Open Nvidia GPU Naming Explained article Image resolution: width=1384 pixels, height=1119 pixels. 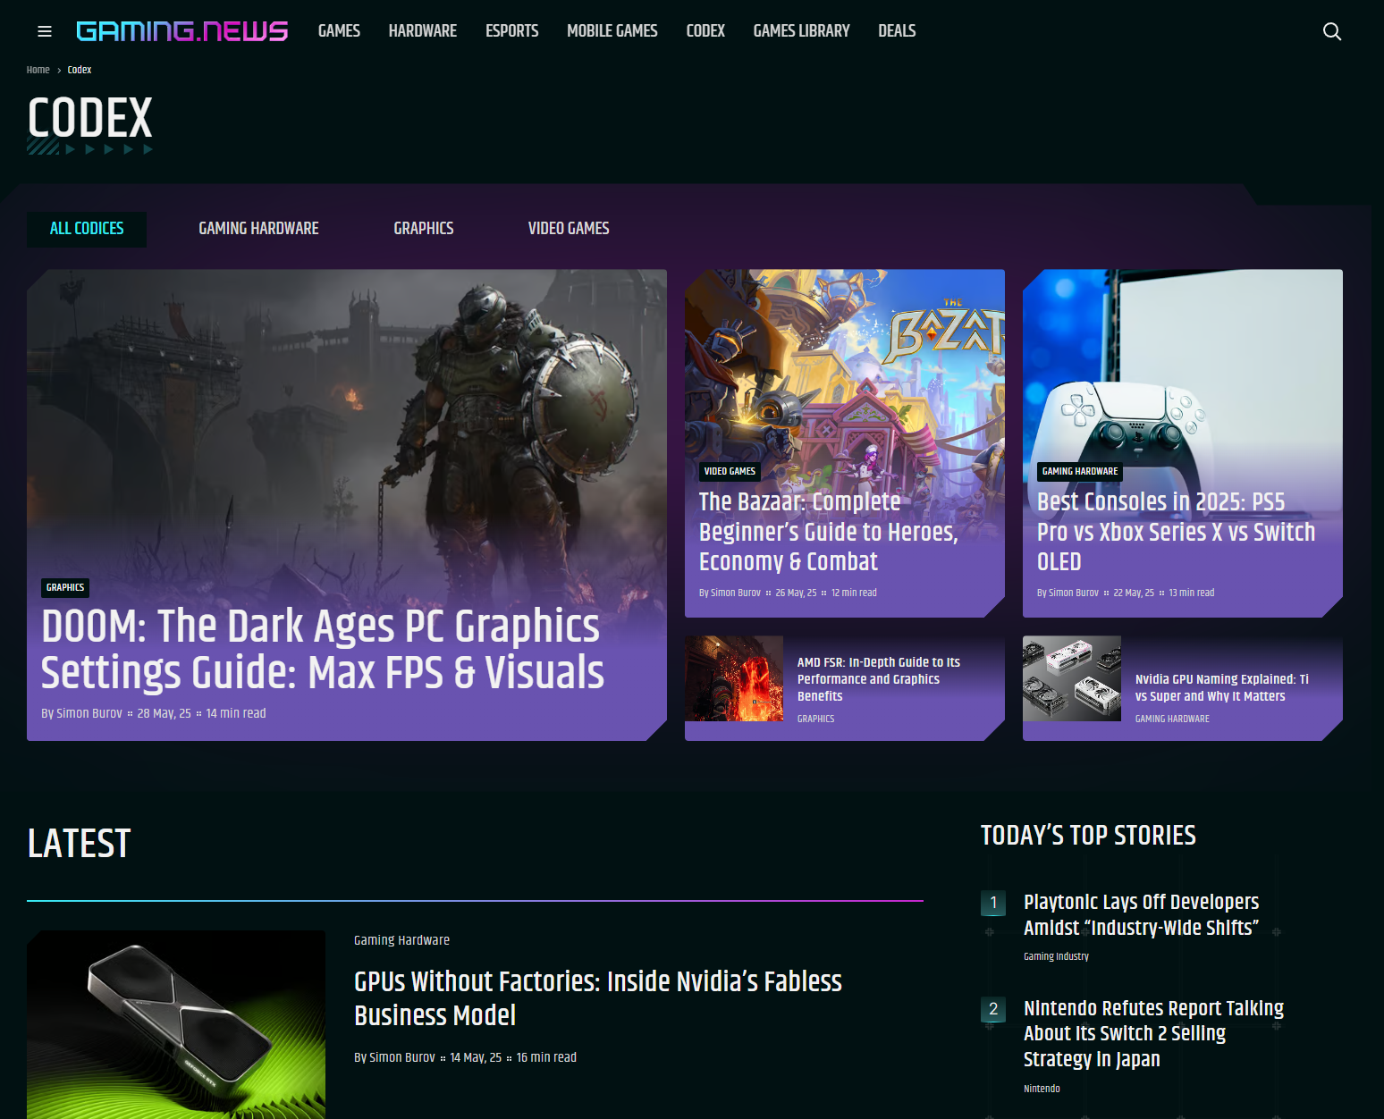(1222, 687)
